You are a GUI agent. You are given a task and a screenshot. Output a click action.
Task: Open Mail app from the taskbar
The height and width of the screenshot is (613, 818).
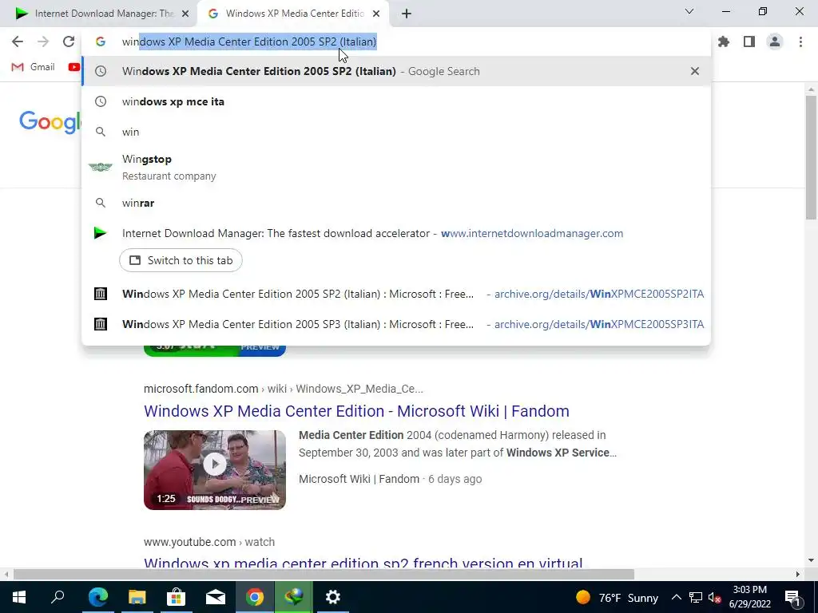216,597
